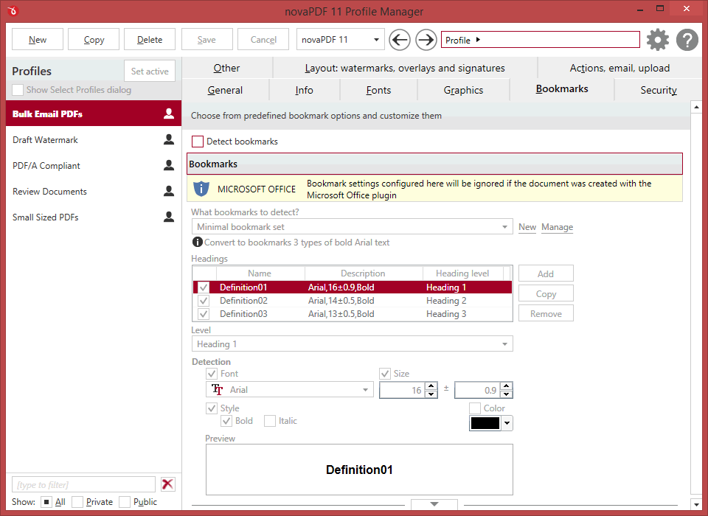
Task: Click the font type icon beside Arial
Action: coord(217,389)
